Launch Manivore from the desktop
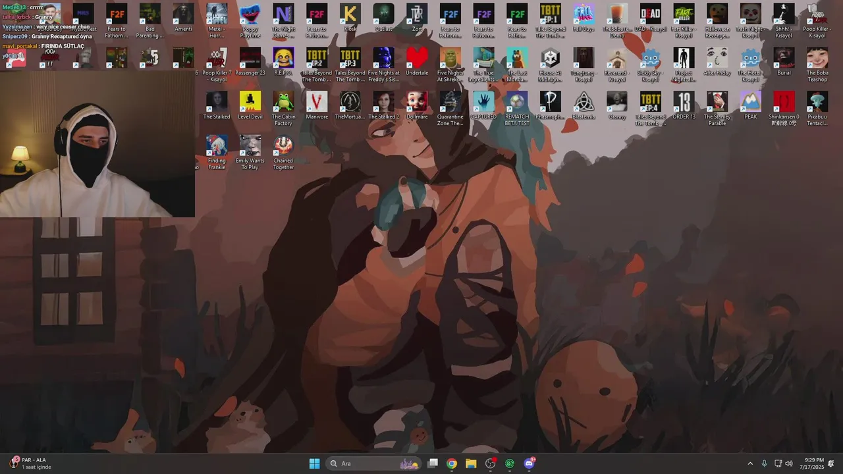 click(x=317, y=106)
